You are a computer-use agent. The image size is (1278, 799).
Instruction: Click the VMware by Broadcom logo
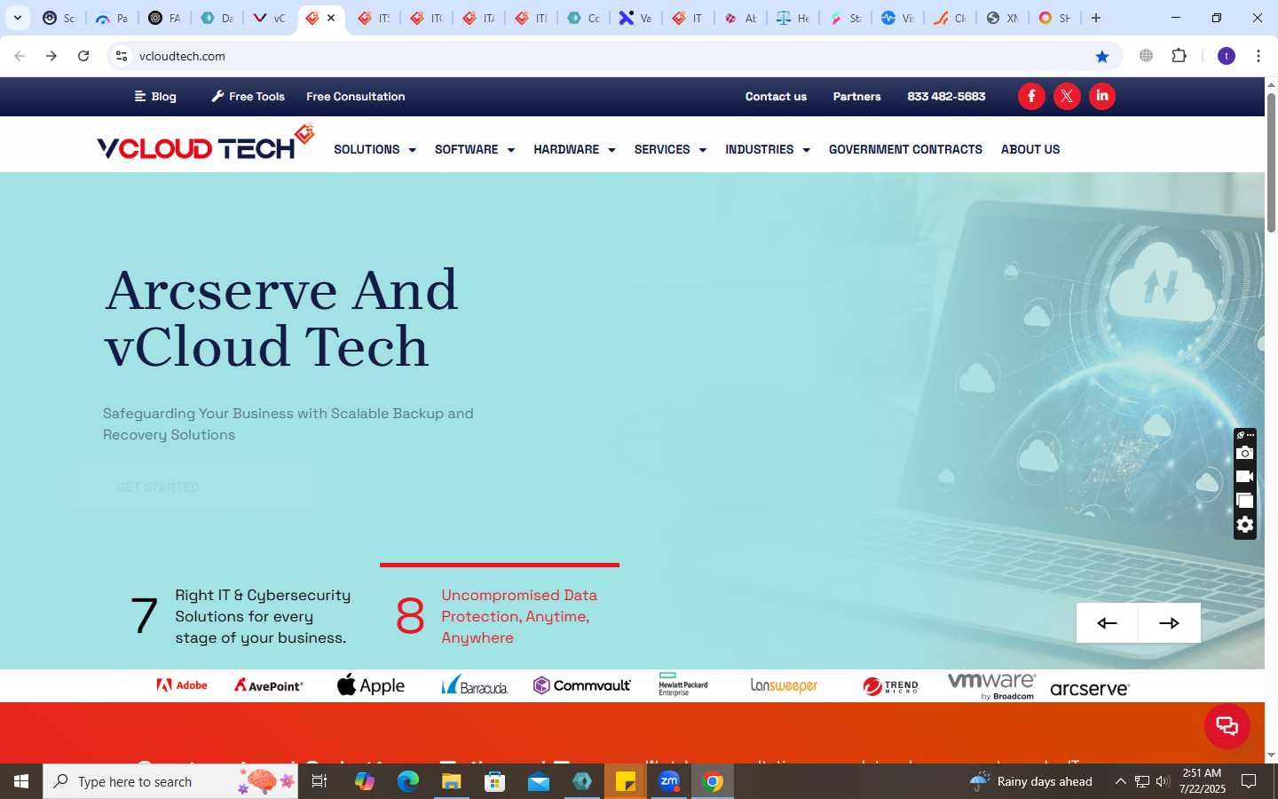click(x=991, y=685)
